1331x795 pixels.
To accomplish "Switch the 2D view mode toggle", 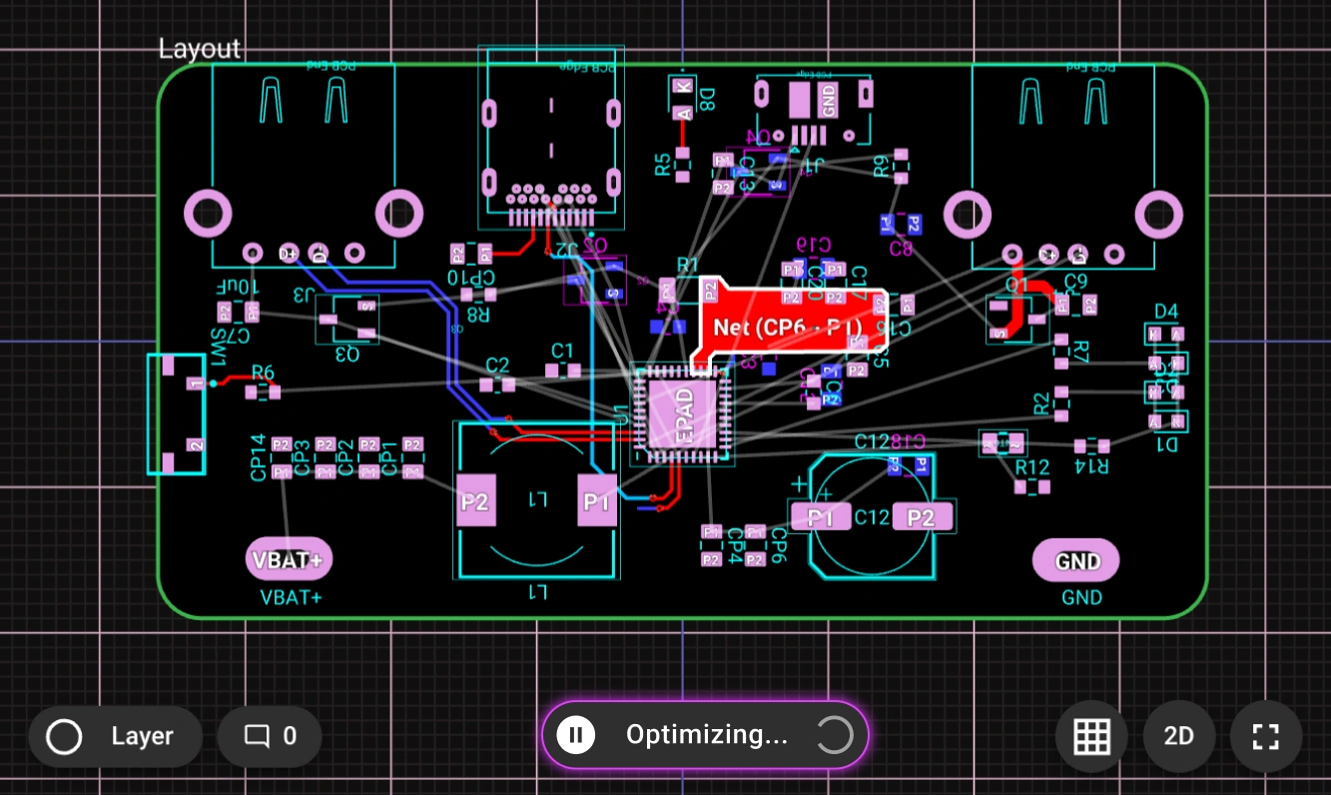I will point(1178,737).
